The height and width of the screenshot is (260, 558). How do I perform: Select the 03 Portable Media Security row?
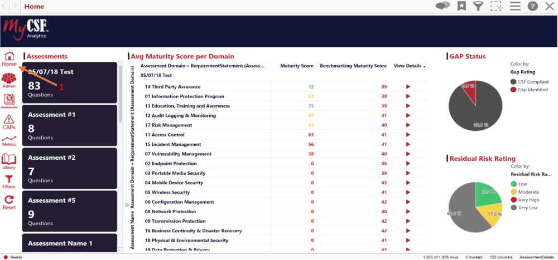(x=283, y=173)
